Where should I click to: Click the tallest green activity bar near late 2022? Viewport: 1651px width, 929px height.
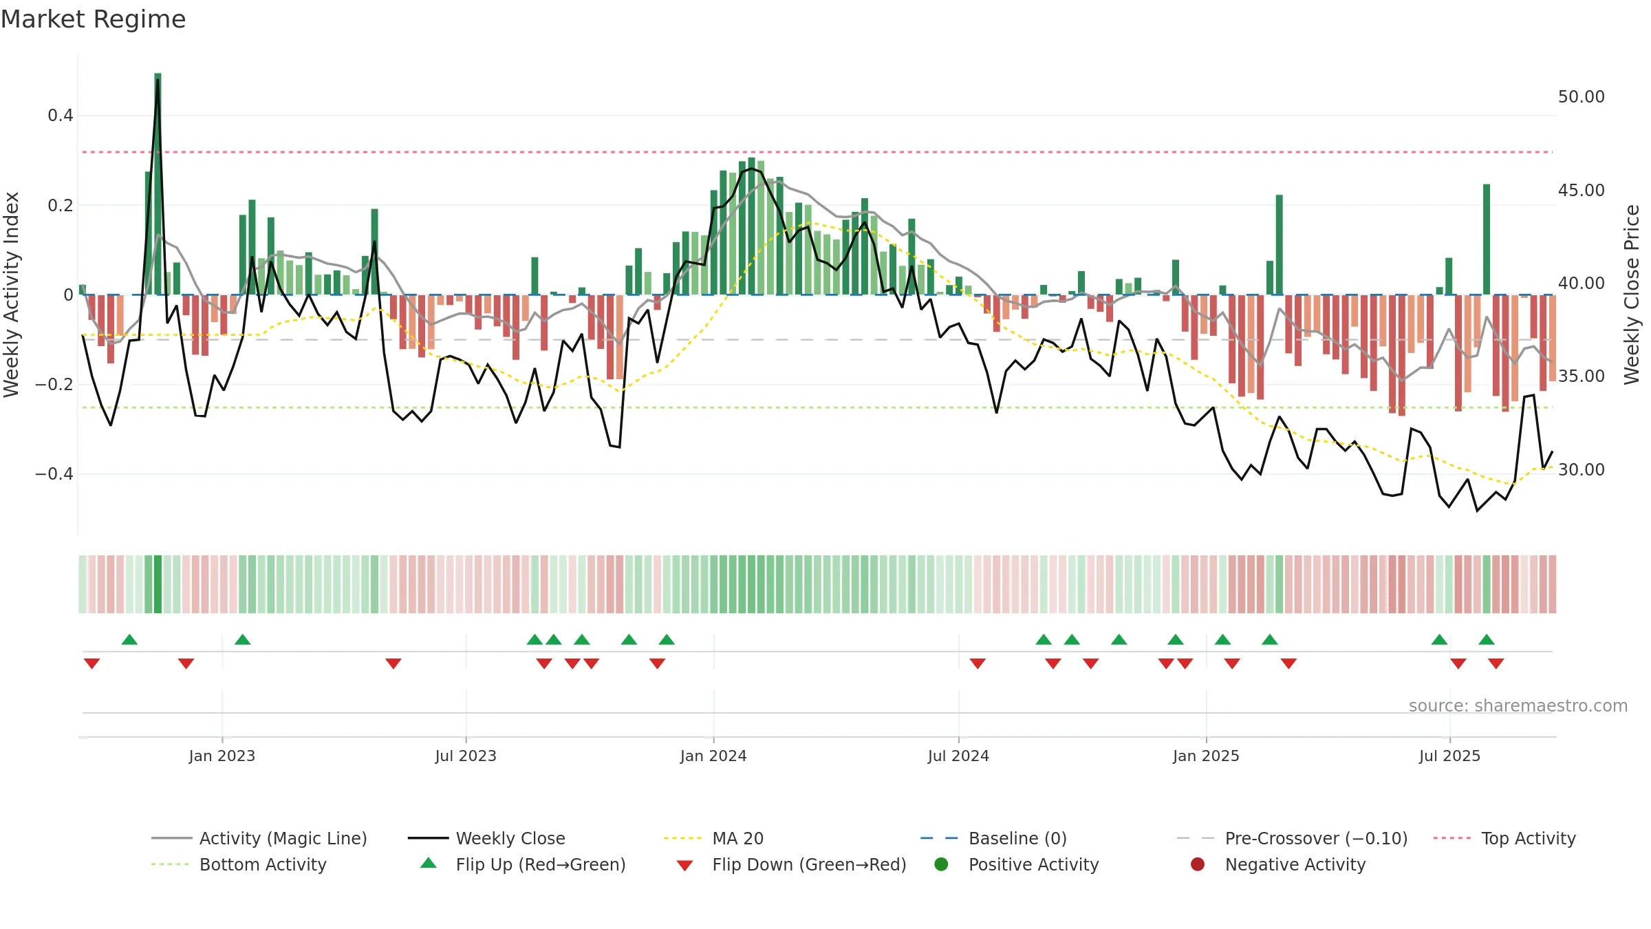point(158,184)
